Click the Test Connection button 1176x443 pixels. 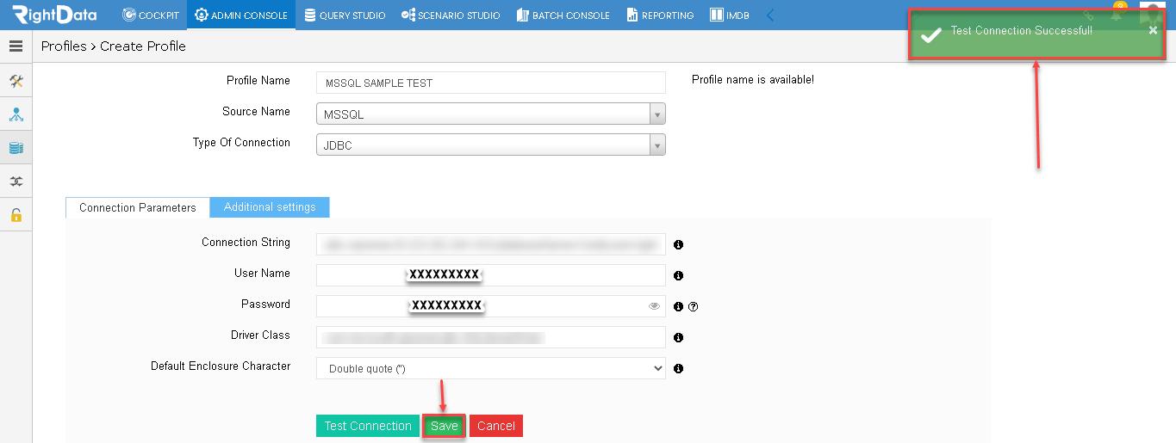tap(368, 426)
